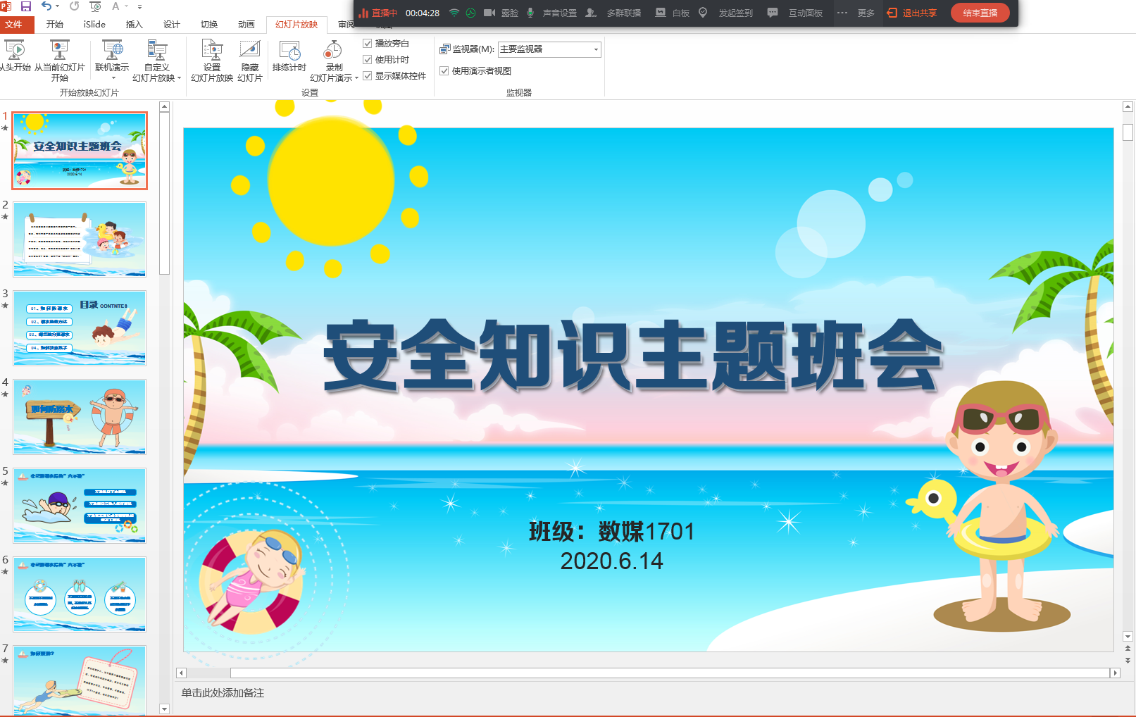Start slideshow from current slide (从当前幻灯片开始)
1136x717 pixels.
60,60
